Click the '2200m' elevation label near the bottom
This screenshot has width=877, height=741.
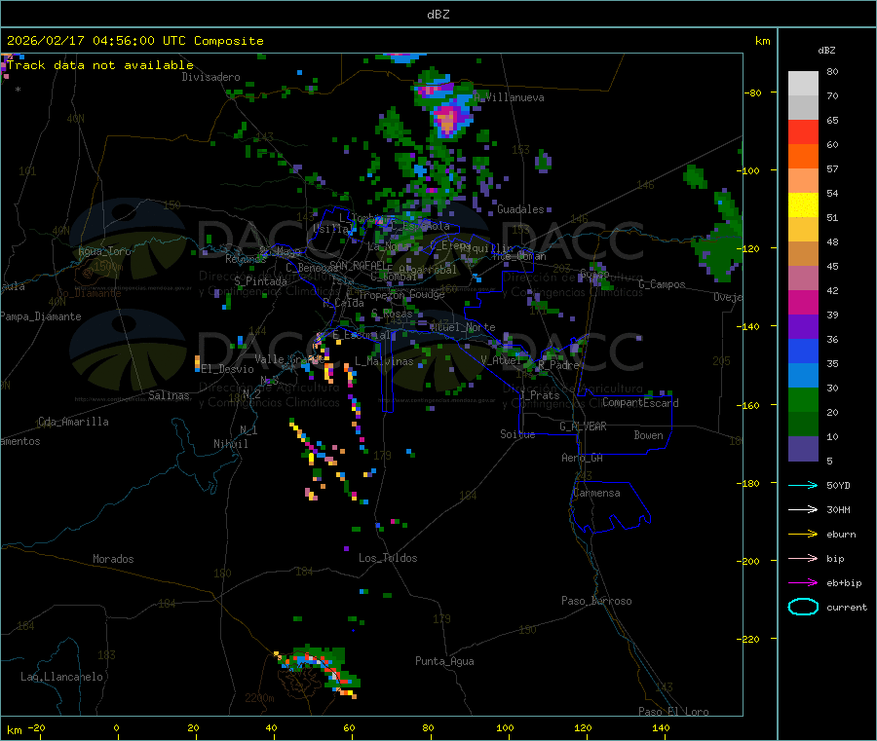tap(259, 698)
